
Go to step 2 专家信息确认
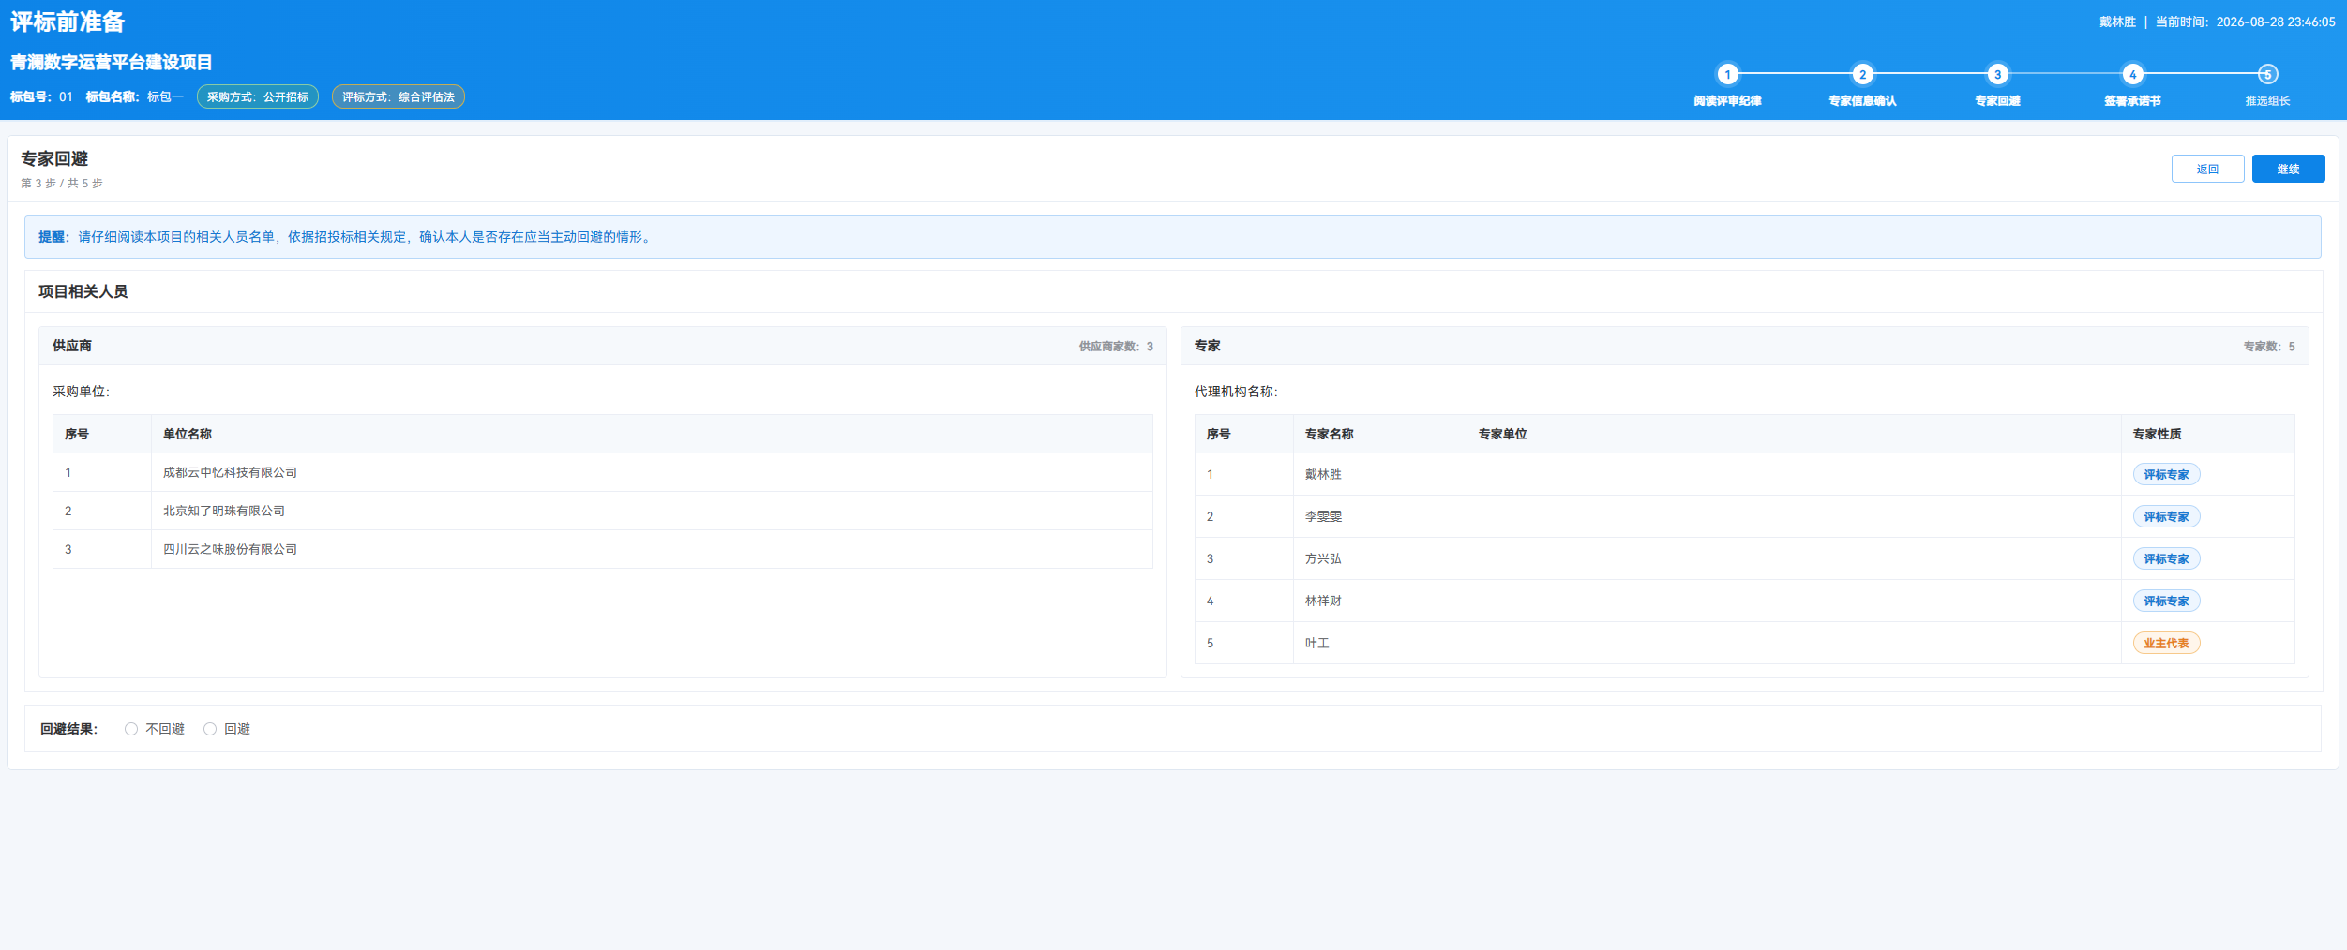pyautogui.click(x=1862, y=74)
